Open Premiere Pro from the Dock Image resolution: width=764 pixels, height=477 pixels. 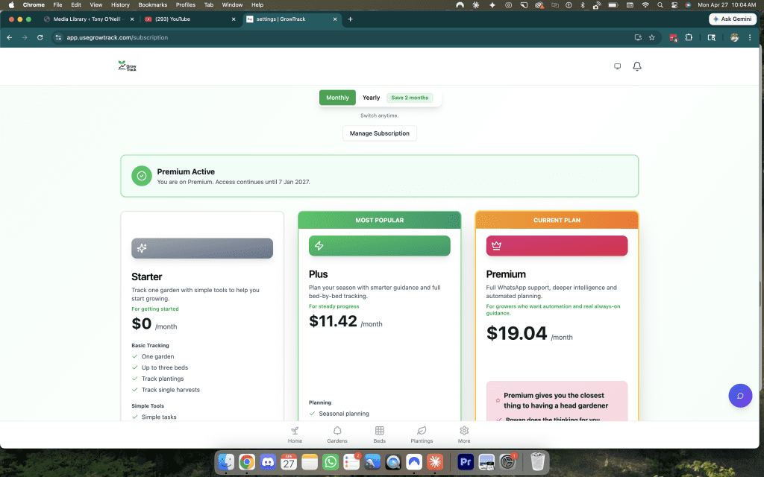pyautogui.click(x=466, y=461)
